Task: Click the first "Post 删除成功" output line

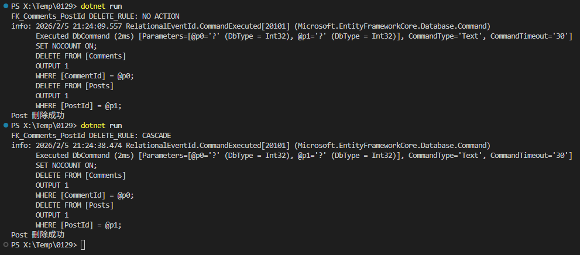Action: pos(37,115)
